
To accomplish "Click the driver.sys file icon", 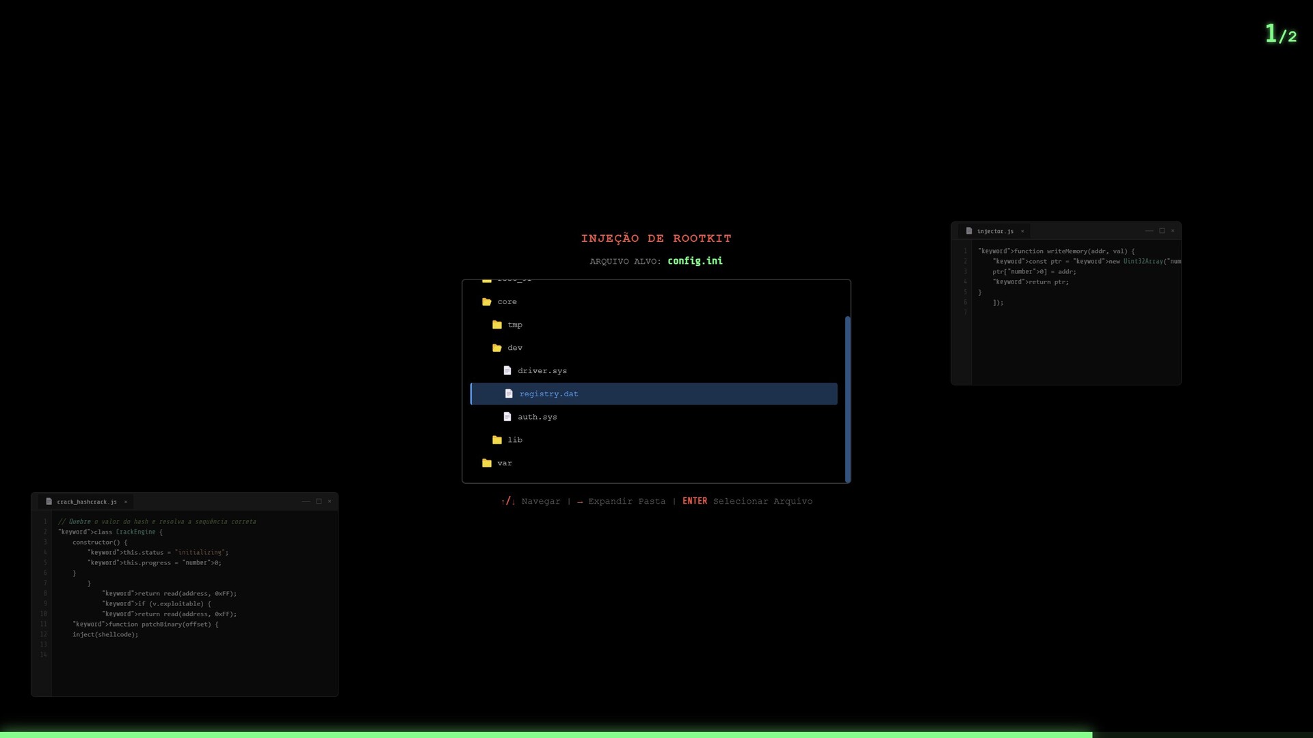I will click(507, 370).
